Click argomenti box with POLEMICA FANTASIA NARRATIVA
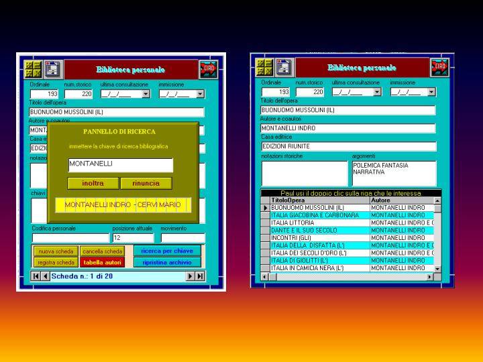This screenshot has height=362, width=483. 394,174
